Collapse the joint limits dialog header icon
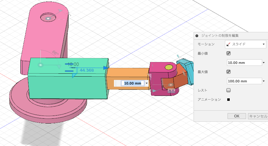 pos(197,36)
